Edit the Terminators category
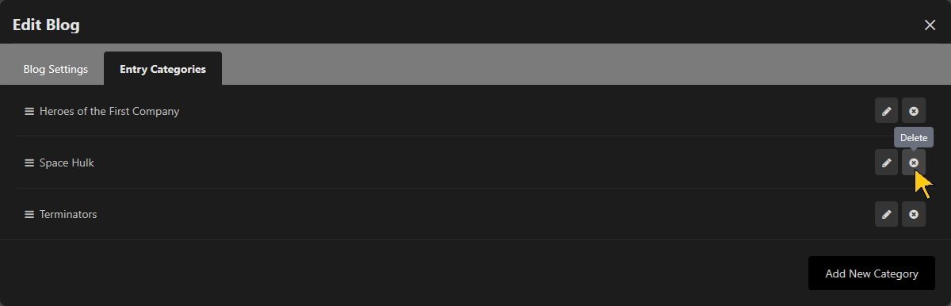The height and width of the screenshot is (306, 951). 886,214
